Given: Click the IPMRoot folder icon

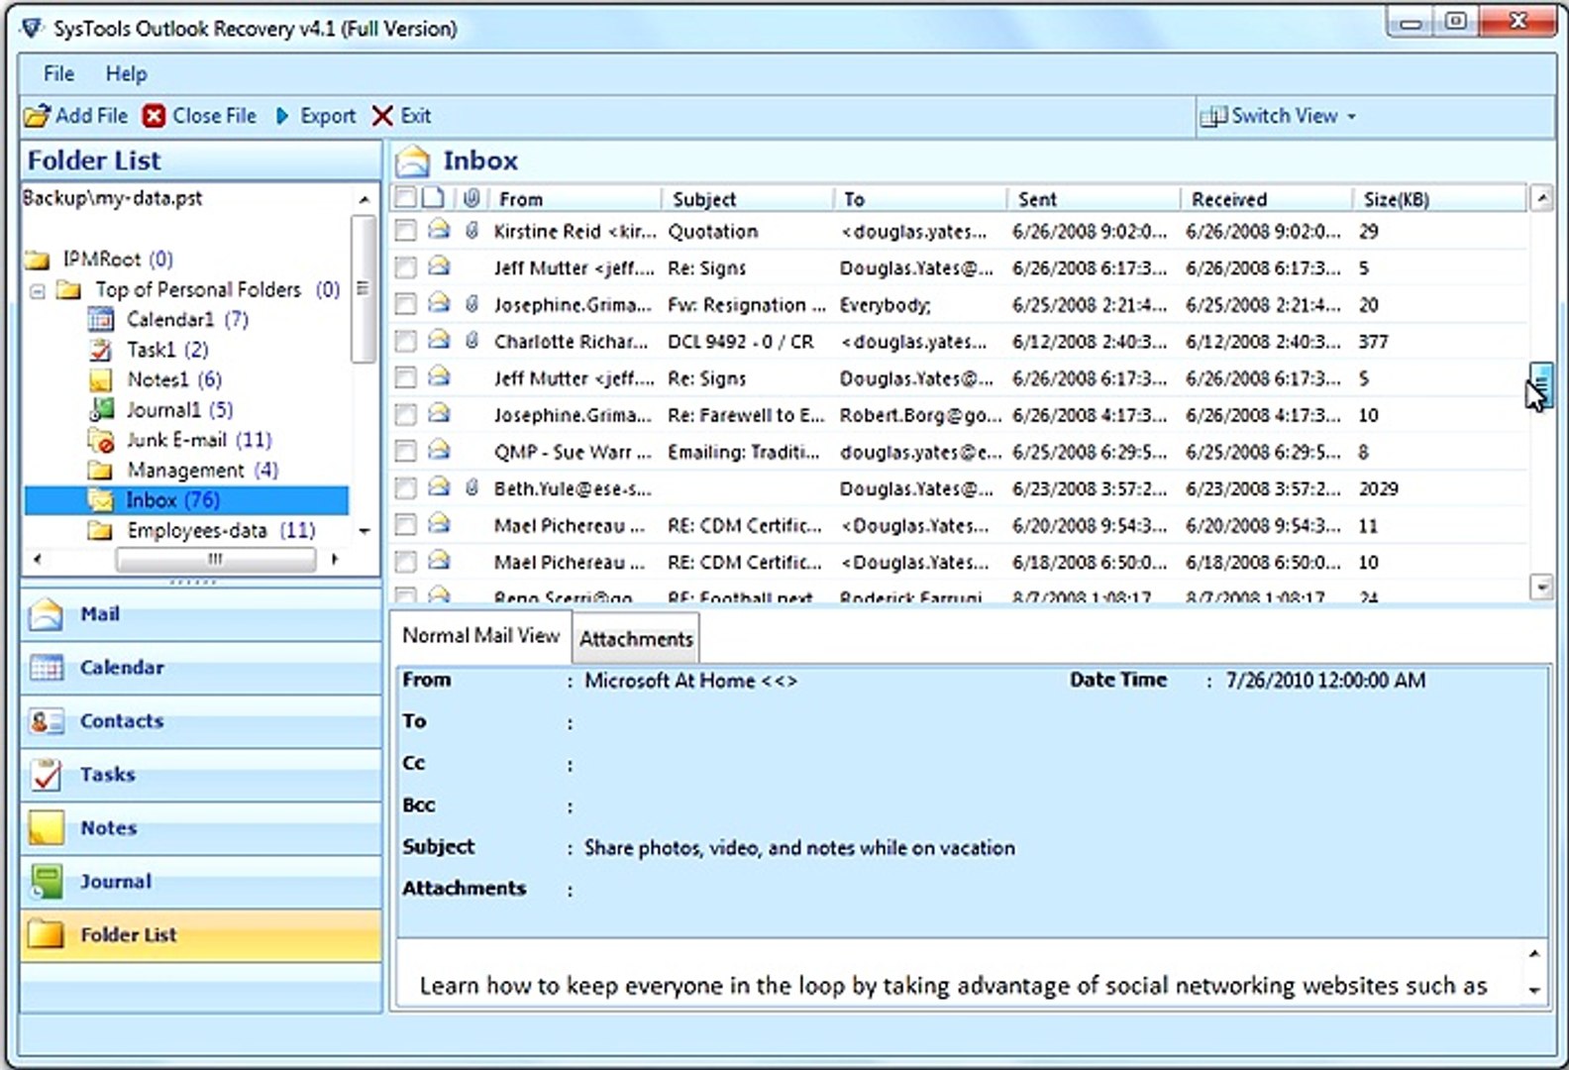Looking at the screenshot, I should point(38,260).
